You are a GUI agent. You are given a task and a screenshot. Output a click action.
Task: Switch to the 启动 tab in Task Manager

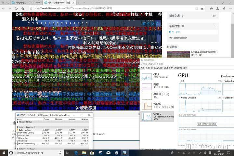point(166,68)
